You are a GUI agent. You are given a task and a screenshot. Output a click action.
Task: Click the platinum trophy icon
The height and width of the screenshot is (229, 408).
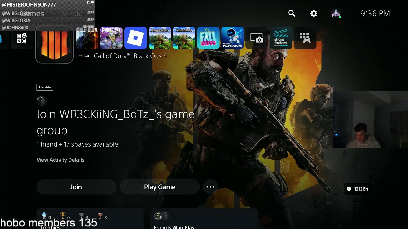pos(44,216)
